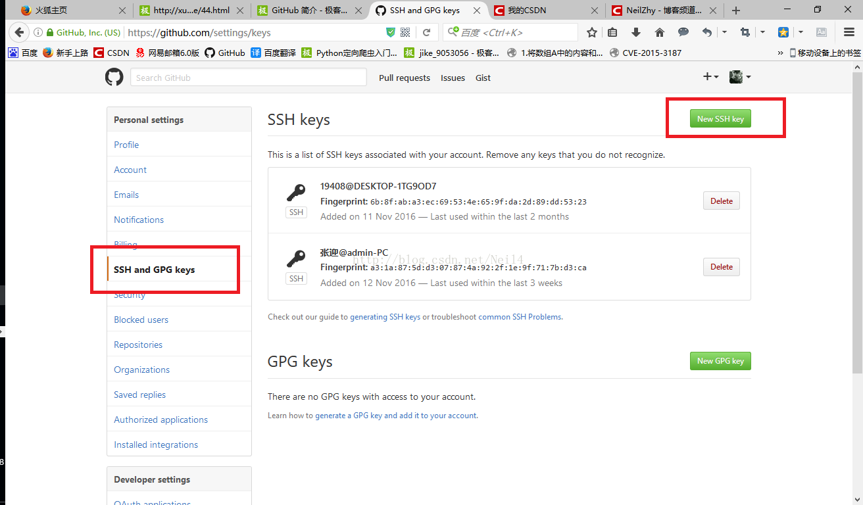The height and width of the screenshot is (505, 863).
Task: Switch to the NeilZhy 博客频道 tab
Action: pyautogui.click(x=664, y=11)
